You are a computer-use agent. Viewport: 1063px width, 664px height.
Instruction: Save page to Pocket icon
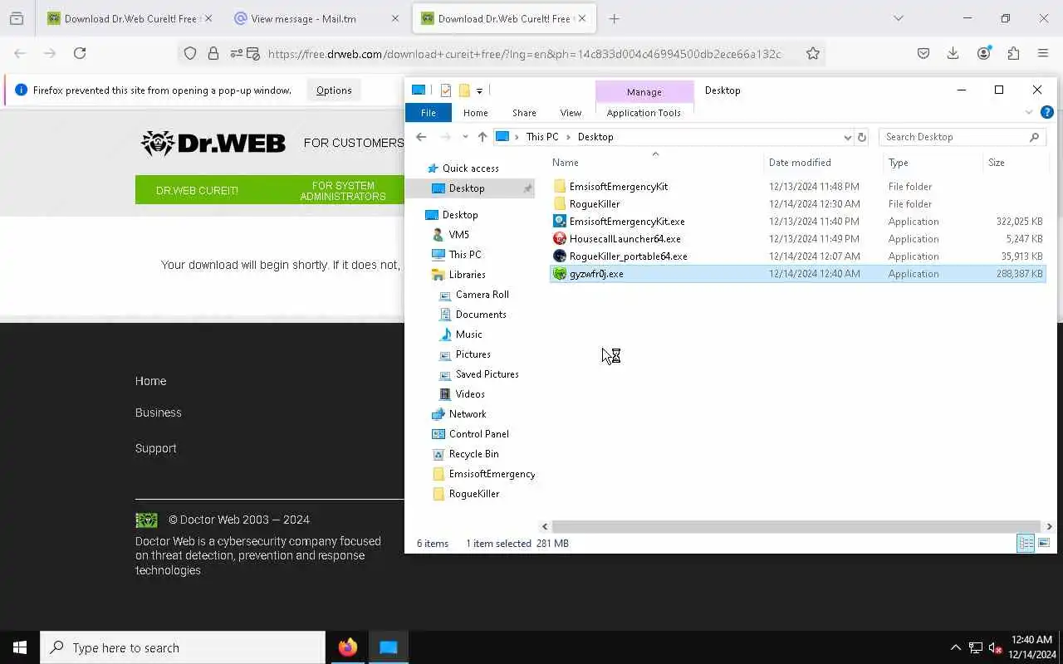923,53
